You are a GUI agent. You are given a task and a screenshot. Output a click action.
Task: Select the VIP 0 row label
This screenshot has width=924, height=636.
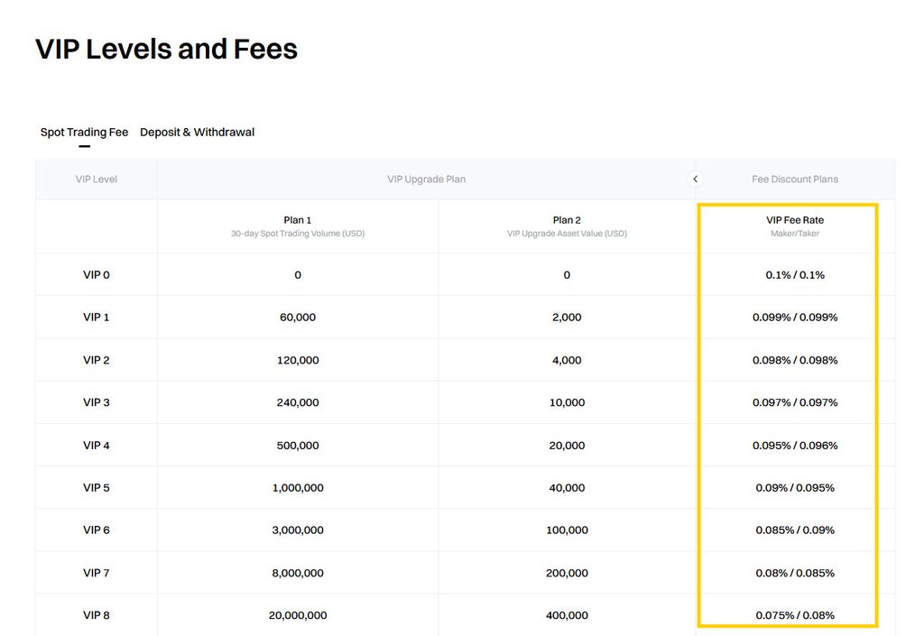[x=96, y=275]
